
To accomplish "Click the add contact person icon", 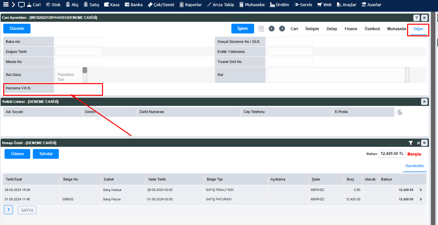I will point(399,112).
